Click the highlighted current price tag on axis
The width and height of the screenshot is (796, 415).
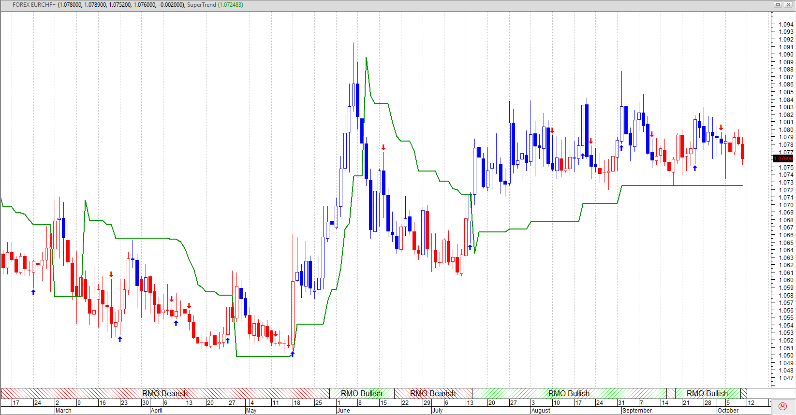(x=783, y=158)
